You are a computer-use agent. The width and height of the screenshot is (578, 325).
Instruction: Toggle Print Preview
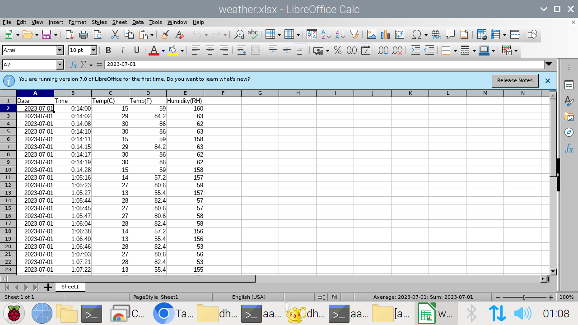click(x=98, y=35)
